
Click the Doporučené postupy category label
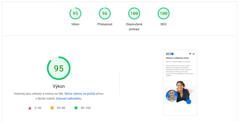[x=134, y=27]
